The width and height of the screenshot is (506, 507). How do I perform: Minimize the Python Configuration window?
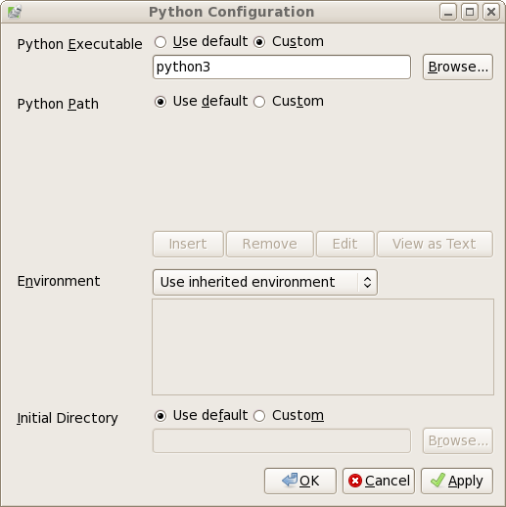pyautogui.click(x=448, y=13)
